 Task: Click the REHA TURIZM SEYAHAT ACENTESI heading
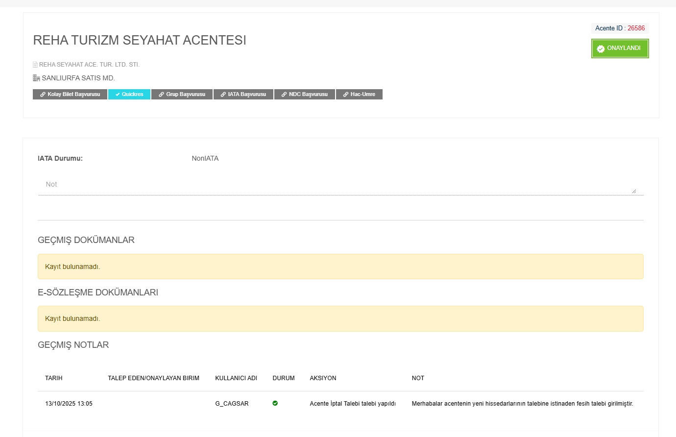(140, 40)
